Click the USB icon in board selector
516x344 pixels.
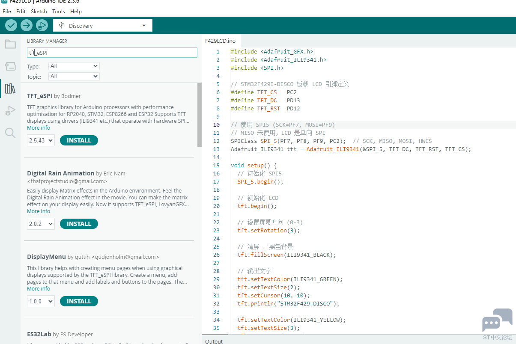point(61,26)
